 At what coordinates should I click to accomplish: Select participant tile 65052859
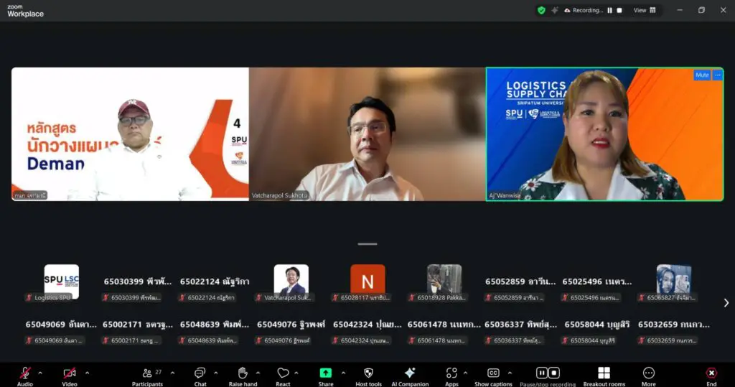pos(520,284)
